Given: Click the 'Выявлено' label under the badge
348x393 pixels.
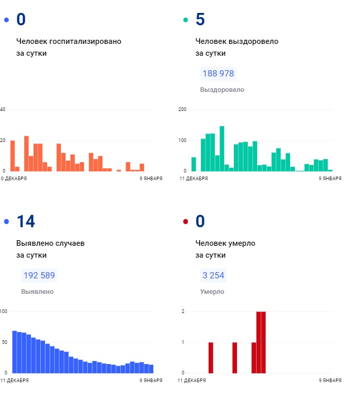Looking at the screenshot, I should click(37, 292).
